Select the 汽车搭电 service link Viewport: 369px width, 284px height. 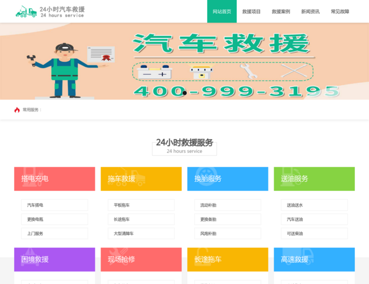[x=54, y=205]
